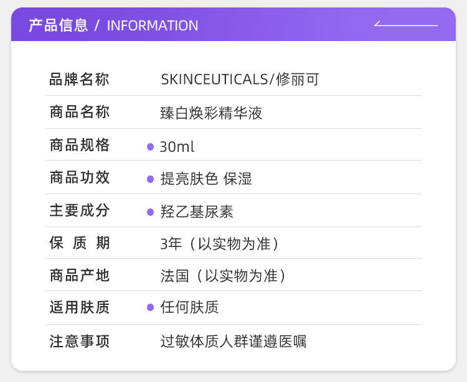The height and width of the screenshot is (382, 467).
Task: Select the 商品功效 label
Action: tap(80, 178)
